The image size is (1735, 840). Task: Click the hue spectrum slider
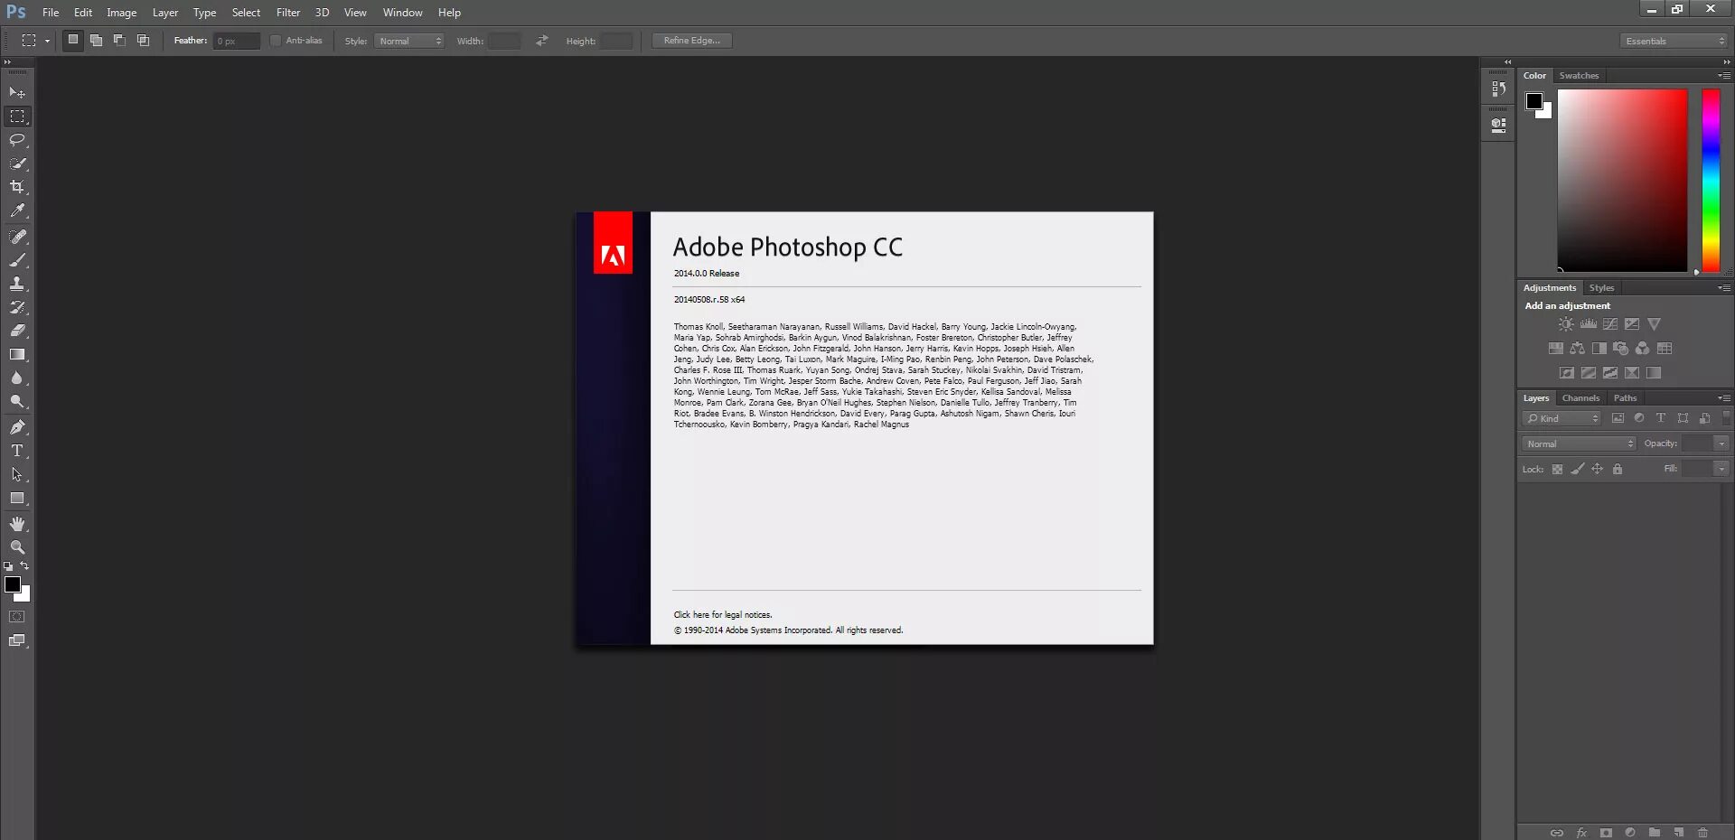pyautogui.click(x=1711, y=181)
